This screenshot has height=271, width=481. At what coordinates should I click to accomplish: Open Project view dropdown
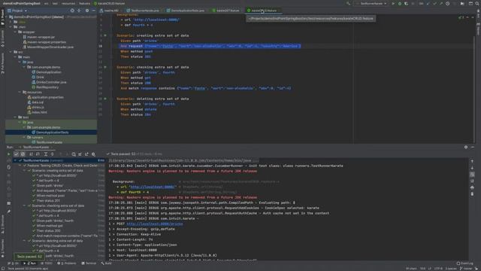(x=17, y=11)
